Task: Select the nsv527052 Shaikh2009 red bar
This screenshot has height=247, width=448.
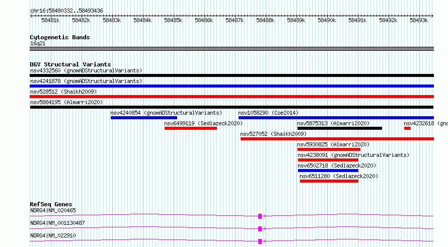Action: (337, 139)
